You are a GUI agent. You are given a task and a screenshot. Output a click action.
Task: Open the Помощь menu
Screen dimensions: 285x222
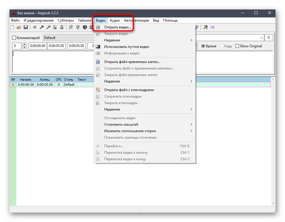pos(170,20)
